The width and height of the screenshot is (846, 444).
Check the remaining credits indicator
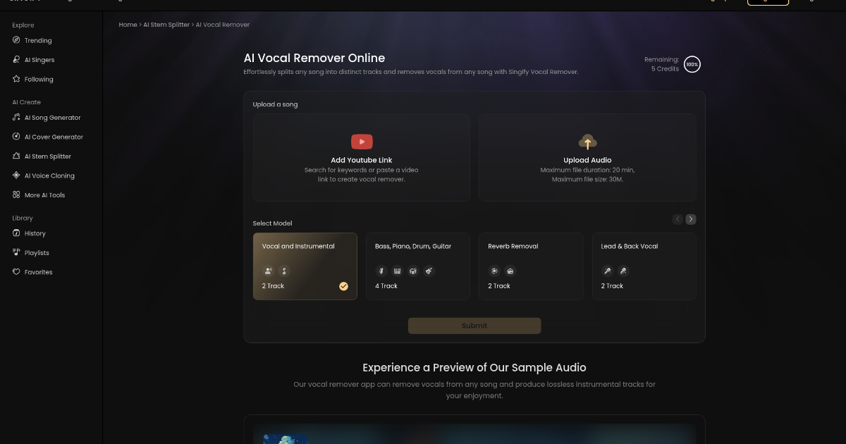point(692,64)
